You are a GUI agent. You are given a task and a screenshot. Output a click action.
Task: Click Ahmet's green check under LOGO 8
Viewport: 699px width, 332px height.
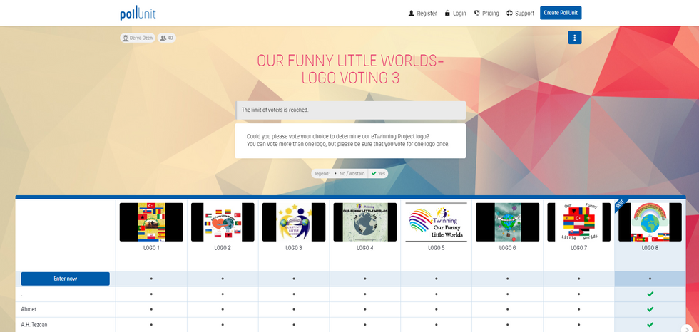tap(650, 309)
